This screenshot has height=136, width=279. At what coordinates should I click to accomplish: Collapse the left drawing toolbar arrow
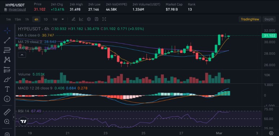pos(14,117)
